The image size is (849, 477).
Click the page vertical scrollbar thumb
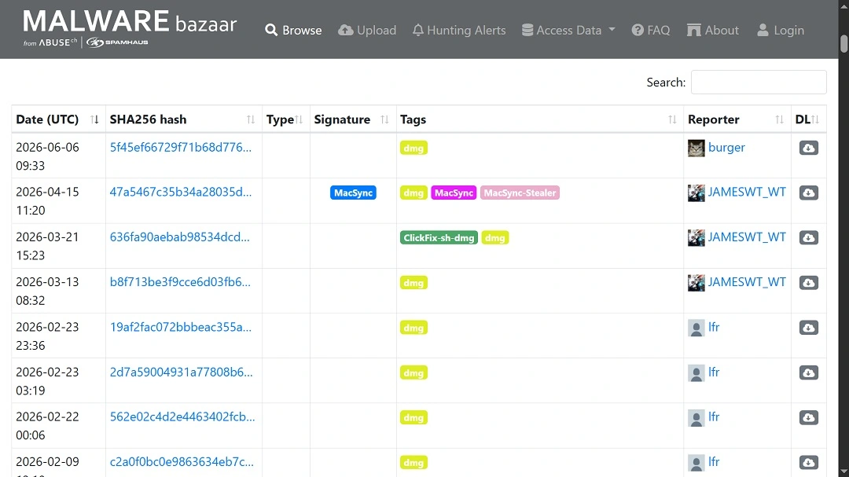pyautogui.click(x=843, y=43)
